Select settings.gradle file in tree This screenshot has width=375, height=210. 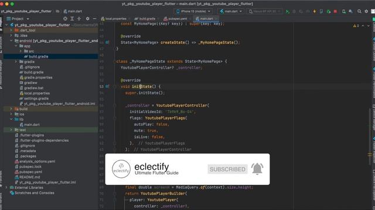[x=36, y=99]
